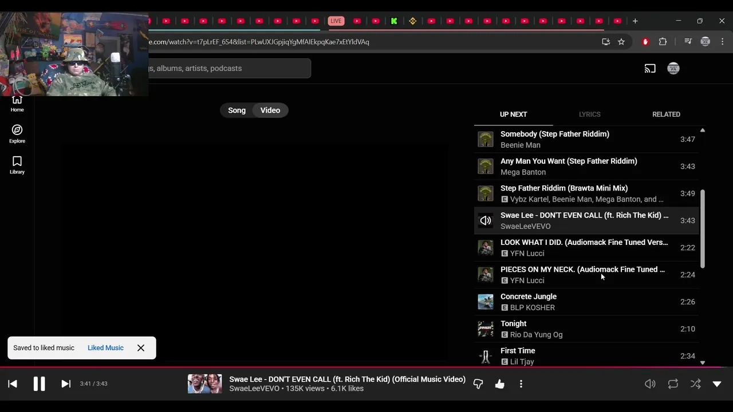
Task: Toggle repeat mode
Action: click(x=673, y=384)
